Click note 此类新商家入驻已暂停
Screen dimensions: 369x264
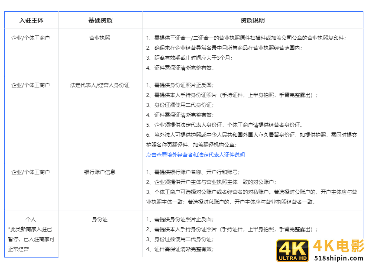pyautogui.click(x=31, y=239)
